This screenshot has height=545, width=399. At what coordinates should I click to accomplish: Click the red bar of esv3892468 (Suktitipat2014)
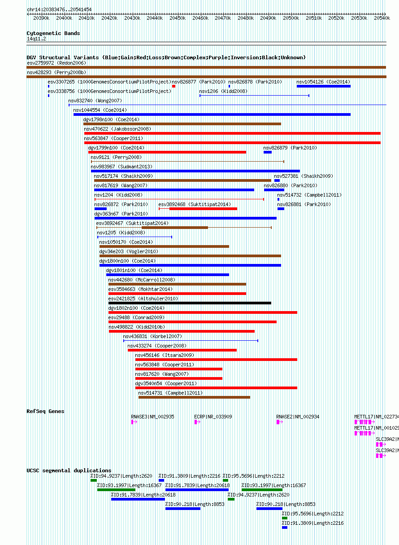tap(203, 209)
